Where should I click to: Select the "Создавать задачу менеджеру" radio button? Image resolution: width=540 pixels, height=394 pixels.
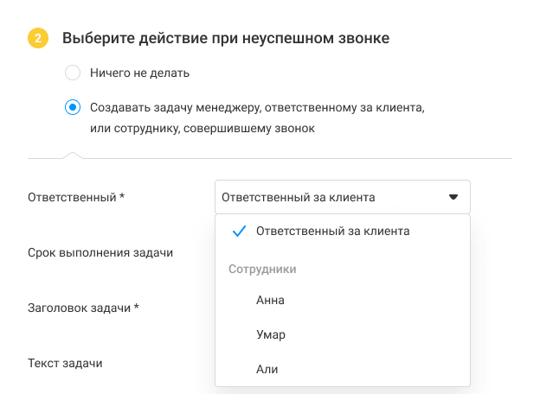click(73, 108)
